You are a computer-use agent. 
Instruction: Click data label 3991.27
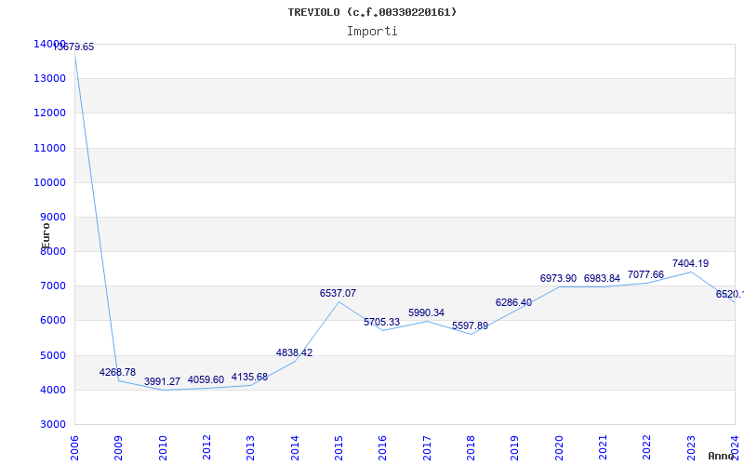click(x=162, y=382)
